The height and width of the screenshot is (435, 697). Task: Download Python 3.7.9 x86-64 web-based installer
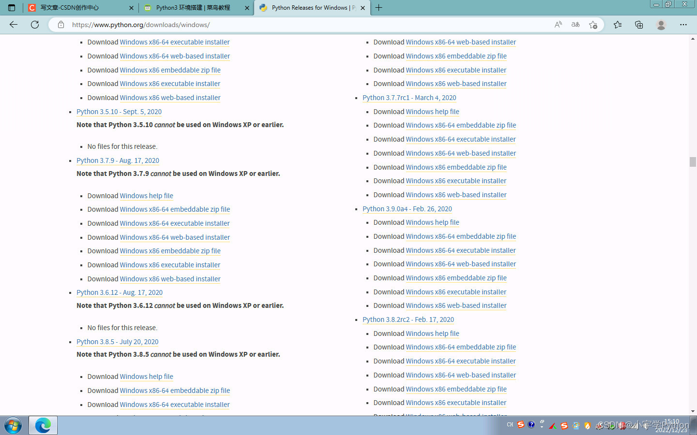175,237
